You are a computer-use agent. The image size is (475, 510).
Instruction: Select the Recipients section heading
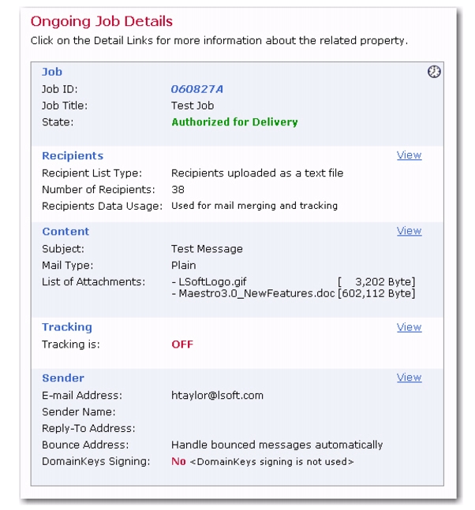point(73,156)
